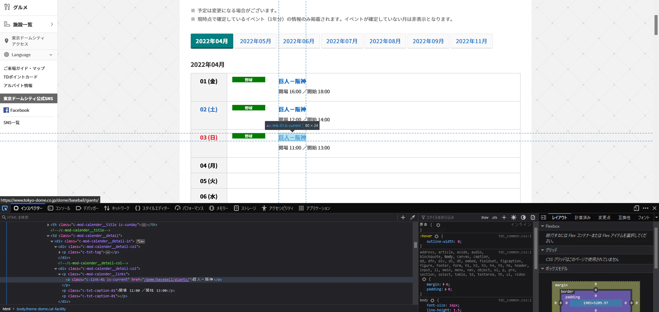
Task: Collapse the td c-mod-calender__detail node
Action: point(48,236)
